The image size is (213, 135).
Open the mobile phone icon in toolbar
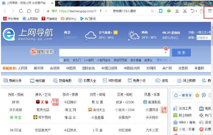tap(161, 11)
